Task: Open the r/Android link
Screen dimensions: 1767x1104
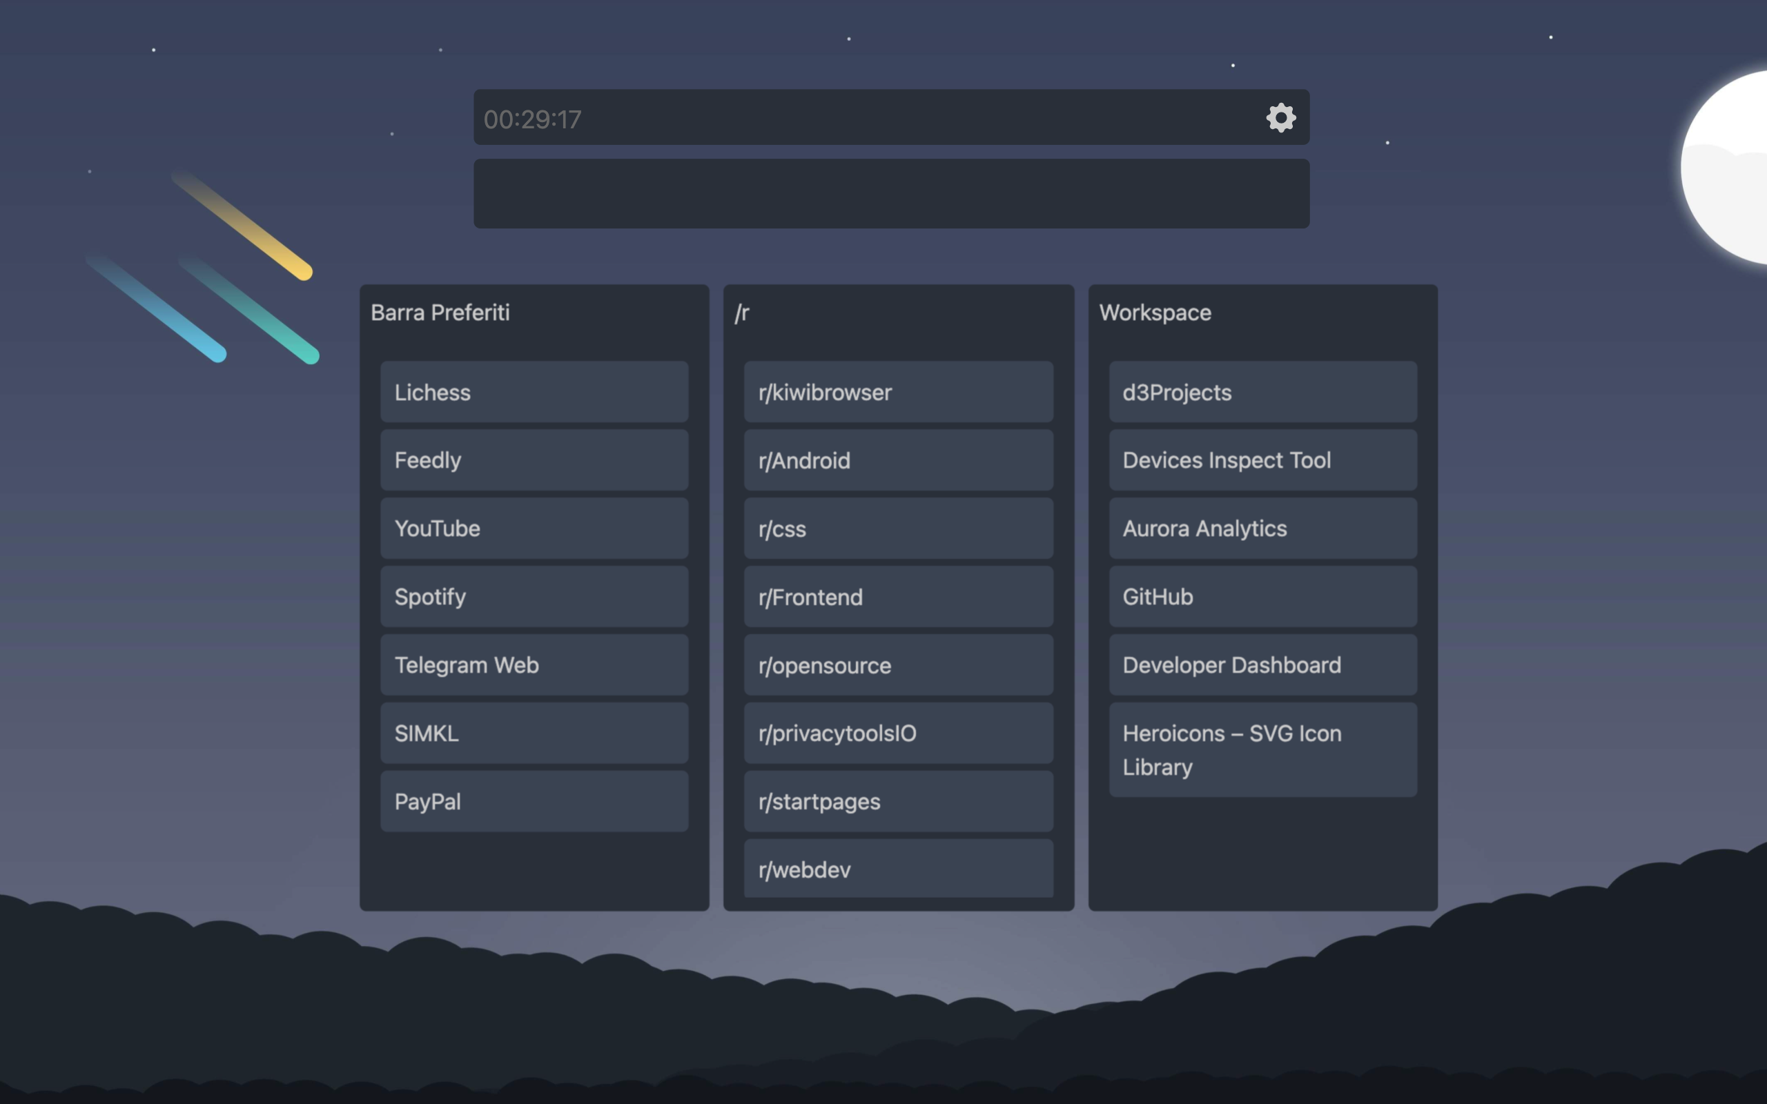Action: coord(898,460)
